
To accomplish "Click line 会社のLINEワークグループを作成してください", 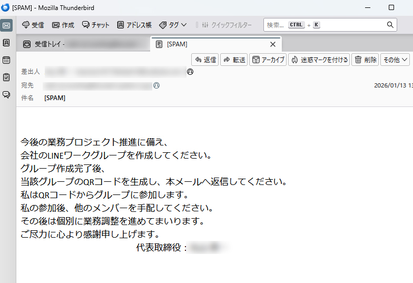I will point(116,155).
